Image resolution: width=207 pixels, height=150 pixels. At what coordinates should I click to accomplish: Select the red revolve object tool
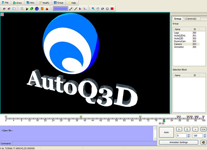pos(47,9)
